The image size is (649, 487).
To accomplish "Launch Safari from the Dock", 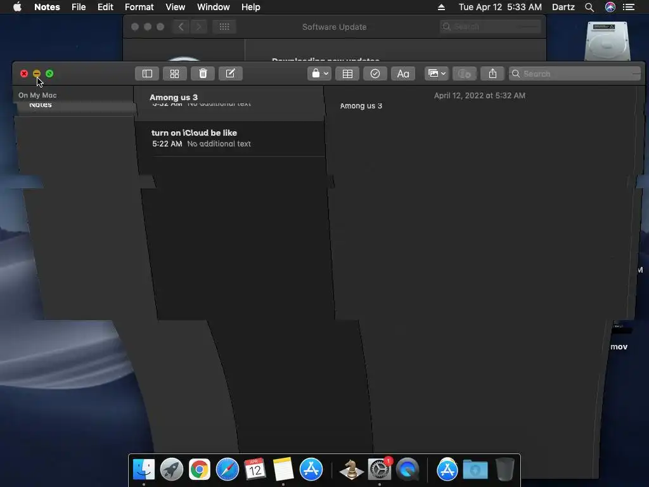I will (228, 469).
